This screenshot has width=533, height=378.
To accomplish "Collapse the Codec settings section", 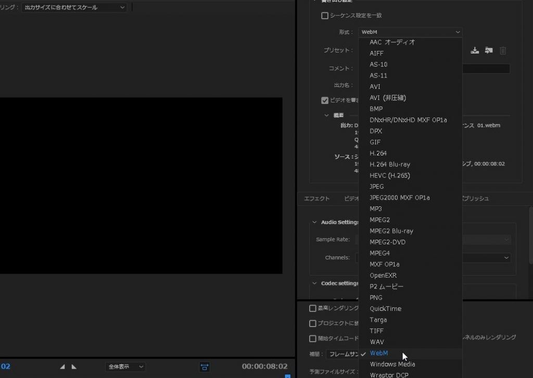I will [313, 283].
